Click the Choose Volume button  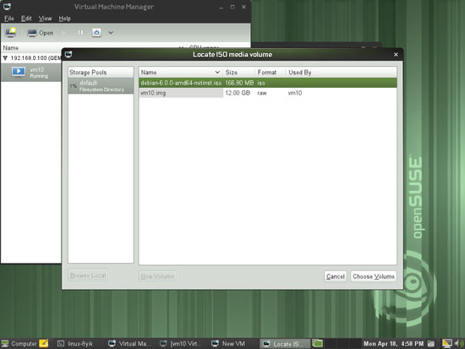[x=374, y=276]
